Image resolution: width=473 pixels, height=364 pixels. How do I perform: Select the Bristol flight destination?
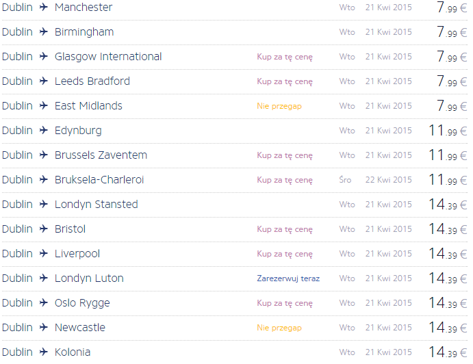pos(70,229)
